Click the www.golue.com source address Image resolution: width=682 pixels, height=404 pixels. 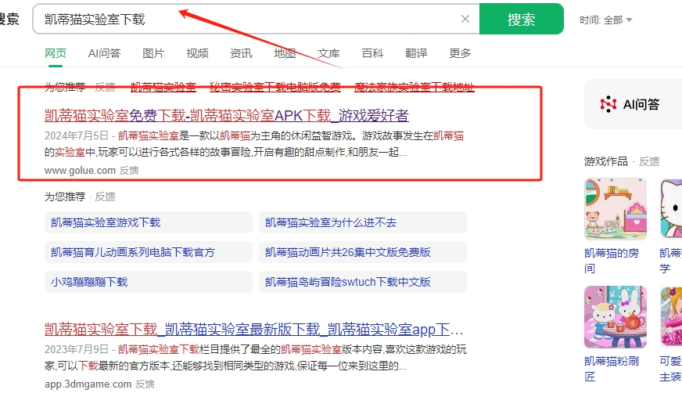pyautogui.click(x=80, y=170)
